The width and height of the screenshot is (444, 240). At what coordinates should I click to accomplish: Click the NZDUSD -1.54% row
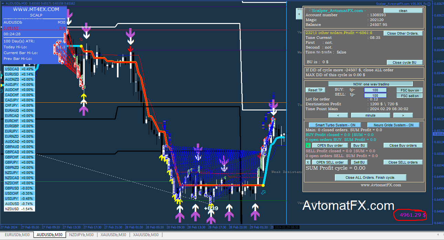coord(19,209)
